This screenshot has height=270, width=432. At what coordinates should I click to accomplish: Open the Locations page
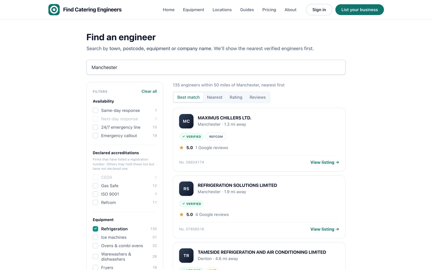coord(222,10)
